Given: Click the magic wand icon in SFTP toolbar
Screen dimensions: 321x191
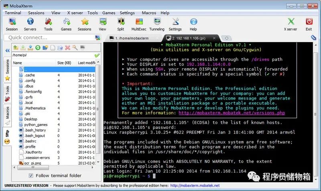Looking at the screenshot, I should click(x=75, y=48).
